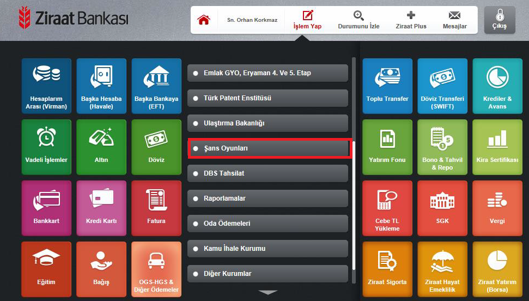Screen dimensions: 529x301
Task: Open the Döviz currency tile
Action: 156,147
